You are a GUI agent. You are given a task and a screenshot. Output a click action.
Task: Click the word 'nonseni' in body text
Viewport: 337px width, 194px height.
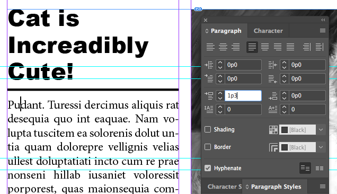26,175
